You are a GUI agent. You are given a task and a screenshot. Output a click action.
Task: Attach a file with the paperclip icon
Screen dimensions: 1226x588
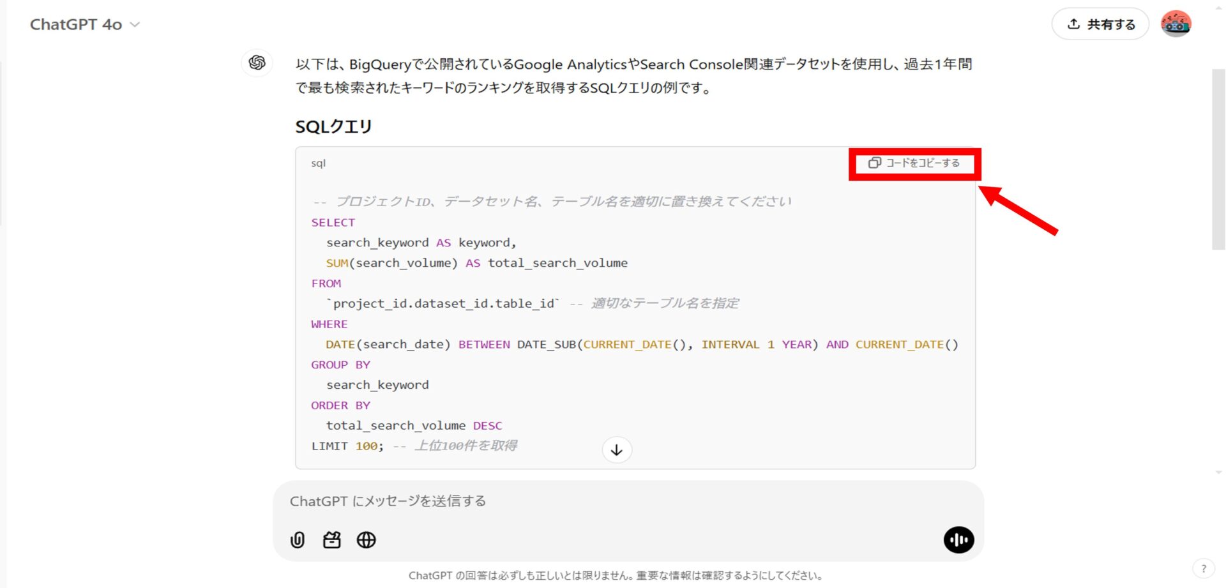[x=298, y=540]
